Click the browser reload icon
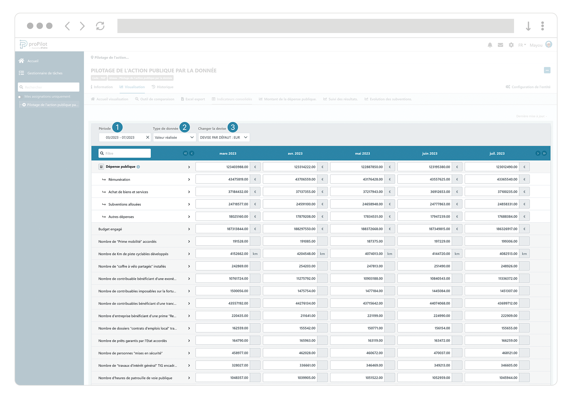This screenshot has width=572, height=401. 100,26
